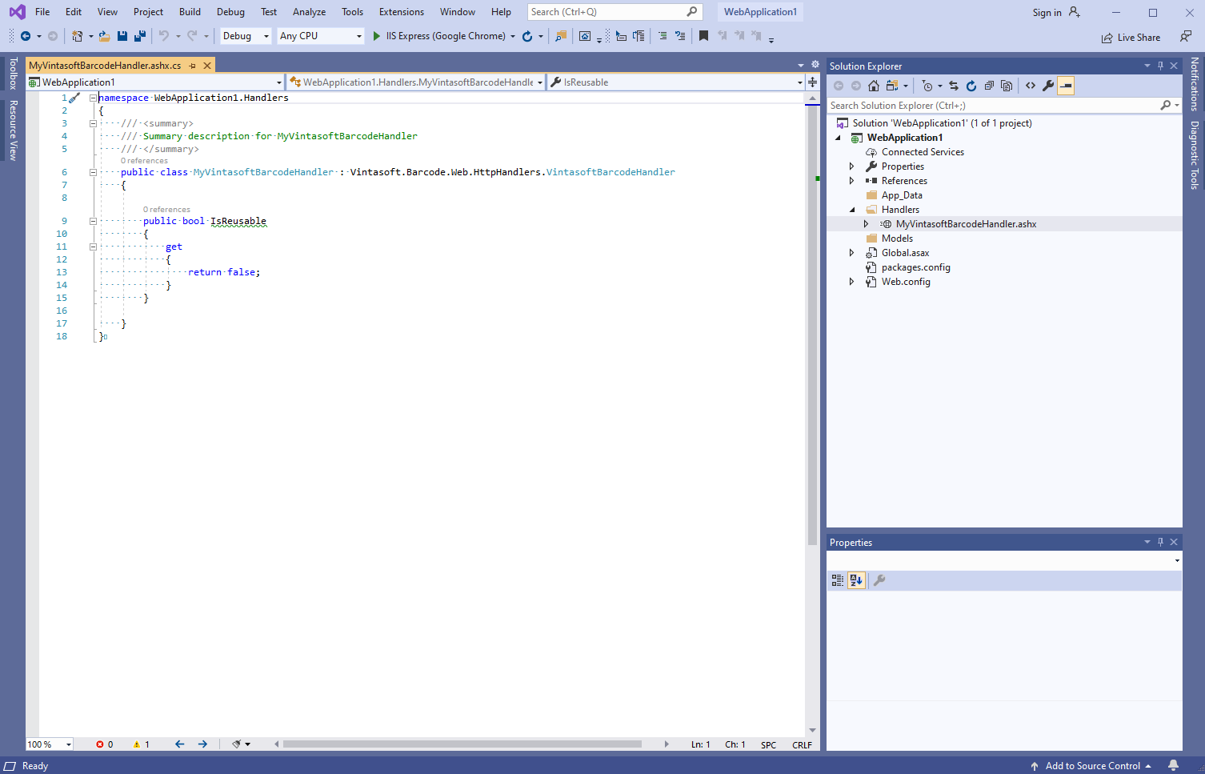Image resolution: width=1205 pixels, height=774 pixels.
Task: Open Properties via Solution Explorer wrench icon
Action: pyautogui.click(x=1048, y=86)
